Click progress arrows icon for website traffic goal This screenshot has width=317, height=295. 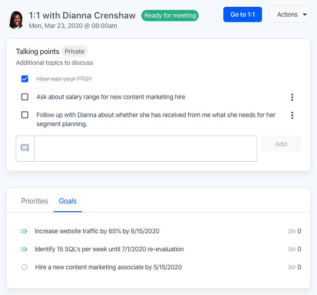coord(23,231)
